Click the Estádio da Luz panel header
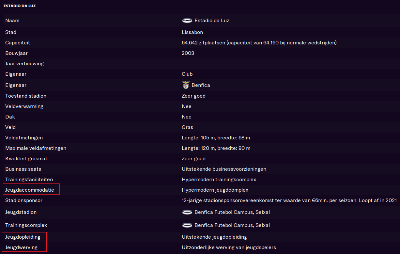 [20, 6]
